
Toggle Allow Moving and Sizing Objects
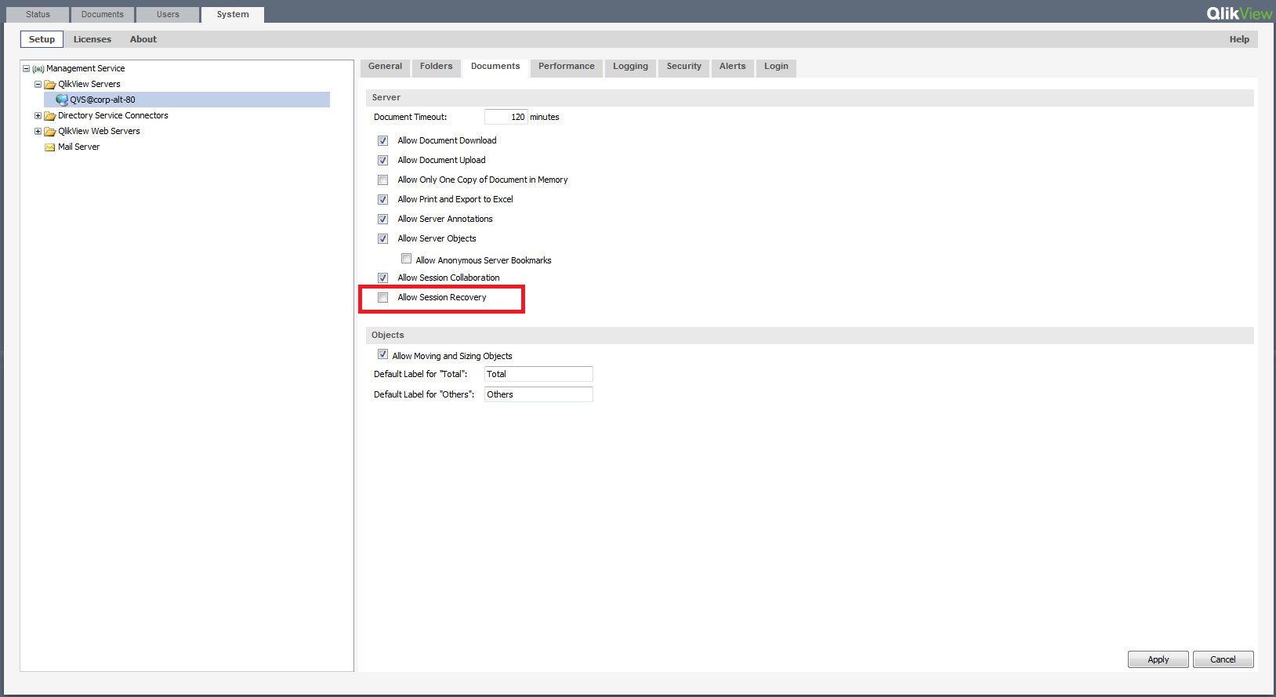tap(382, 354)
